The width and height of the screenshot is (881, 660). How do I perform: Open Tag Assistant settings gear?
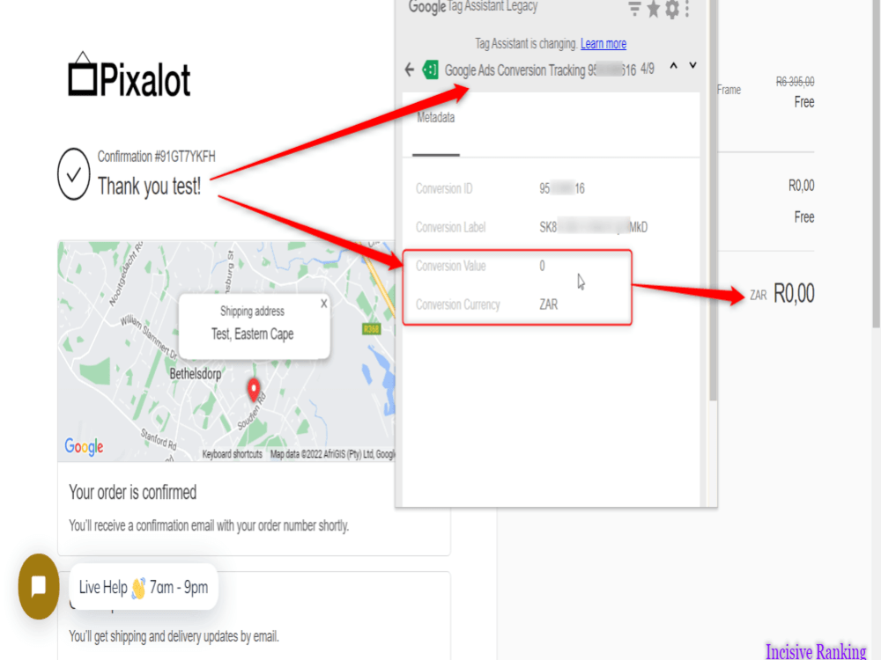coord(672,9)
